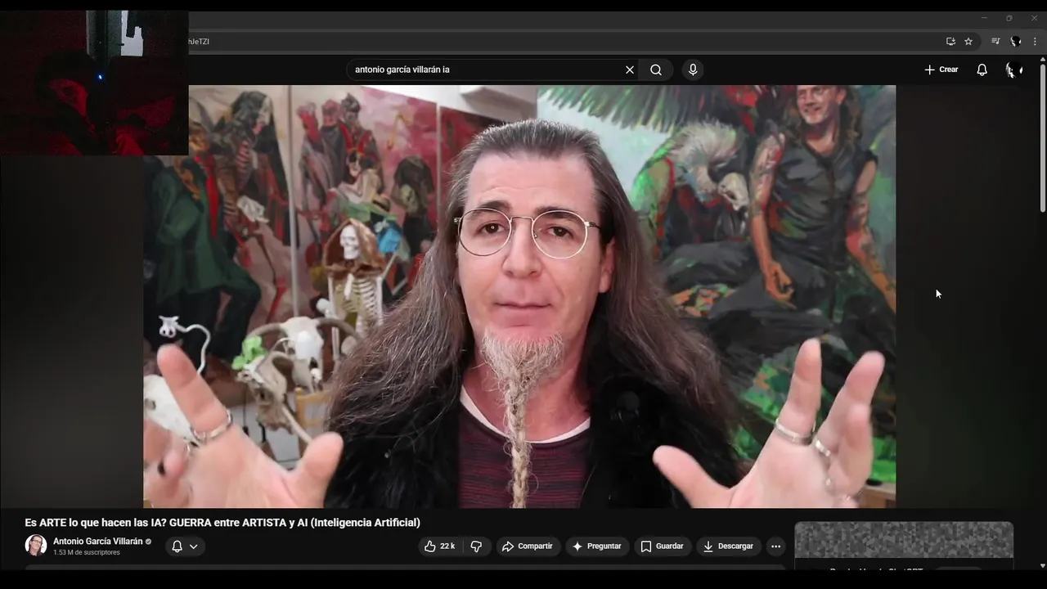Click '1.53 M de suscriptores' text
The image size is (1047, 589).
point(87,553)
